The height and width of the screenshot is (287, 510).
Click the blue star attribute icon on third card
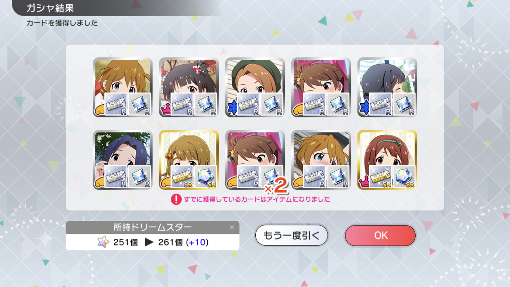point(231,109)
